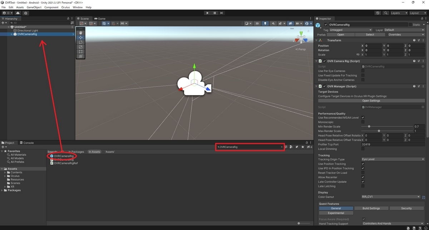Toggle hidden objects visibility icon in scene
The height and width of the screenshot is (230, 429).
tap(291, 24)
